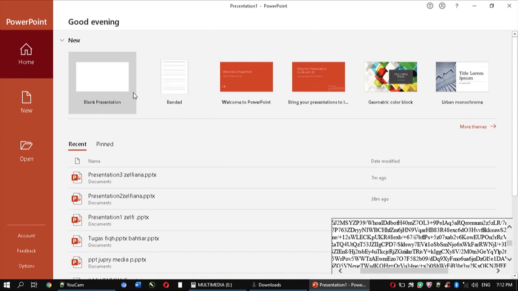
Task: Click scroll up arrow of main page
Action: (515, 34)
